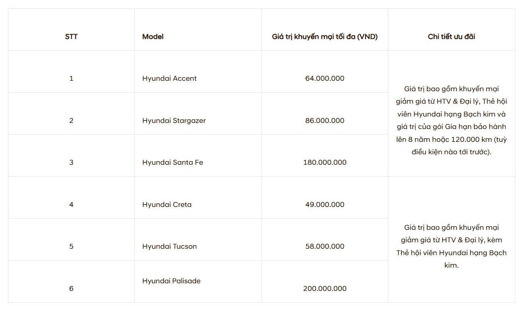Select the Hyundai Accent model cell
Image resolution: width=523 pixels, height=309 pixels.
[170, 78]
